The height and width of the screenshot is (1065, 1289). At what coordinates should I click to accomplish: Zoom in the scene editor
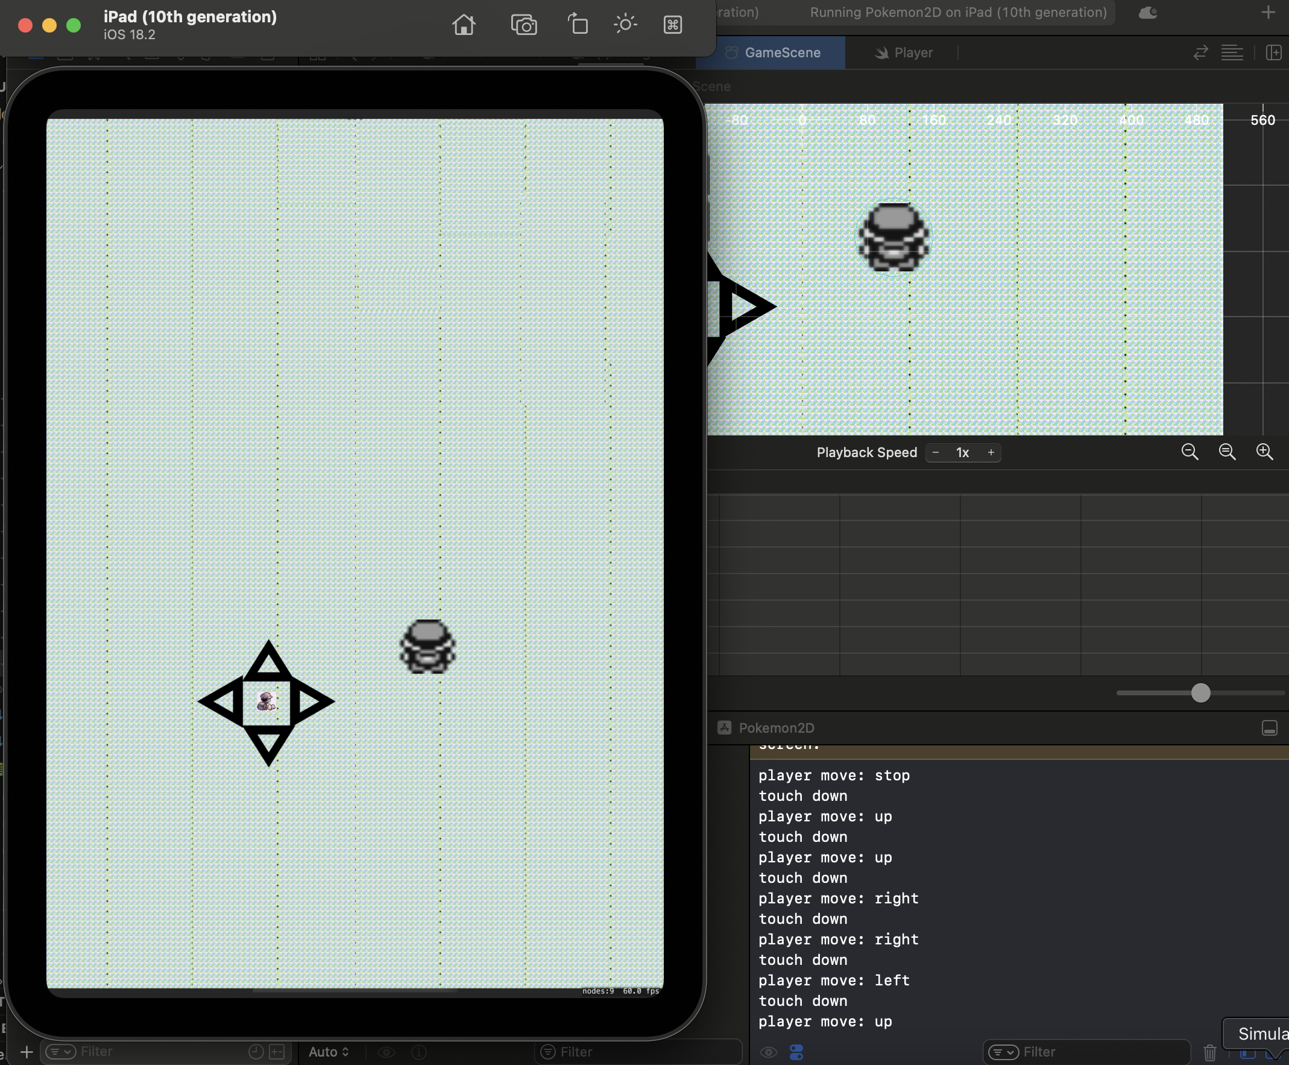coord(1264,452)
